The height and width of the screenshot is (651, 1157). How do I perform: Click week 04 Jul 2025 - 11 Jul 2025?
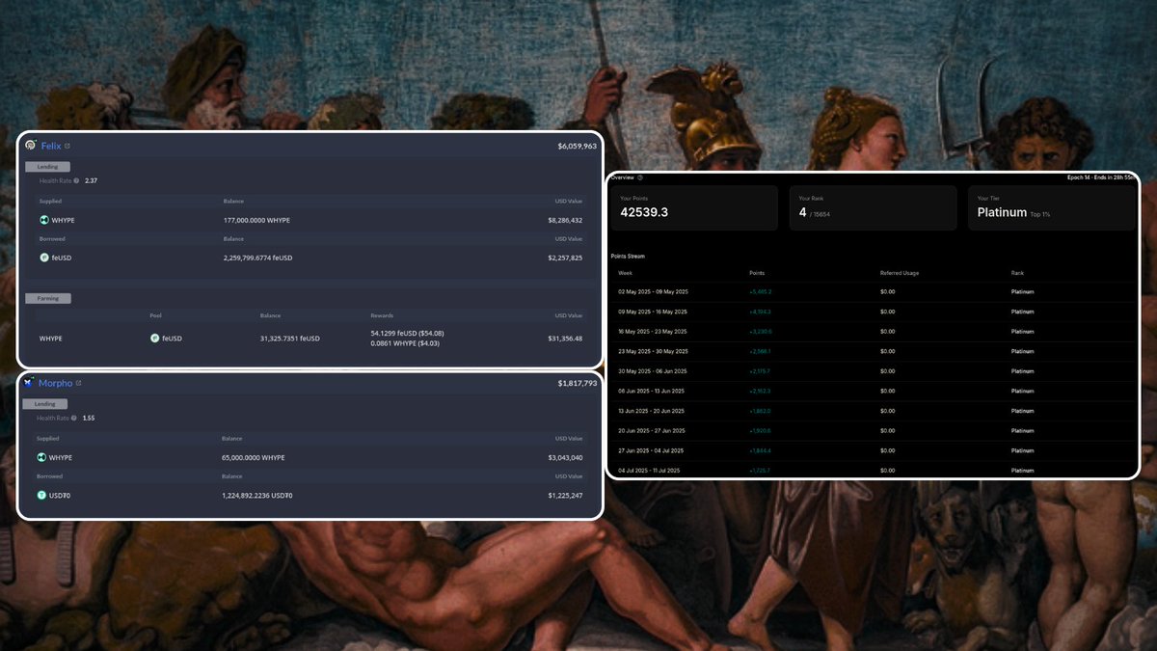pos(649,470)
